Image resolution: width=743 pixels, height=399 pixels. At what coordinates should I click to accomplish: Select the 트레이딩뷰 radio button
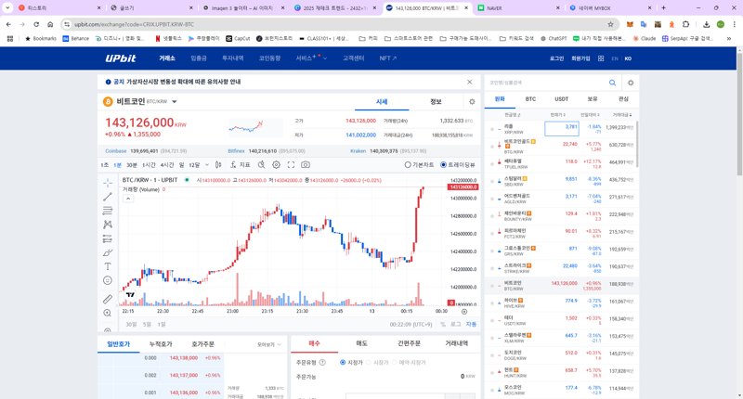tap(444, 165)
